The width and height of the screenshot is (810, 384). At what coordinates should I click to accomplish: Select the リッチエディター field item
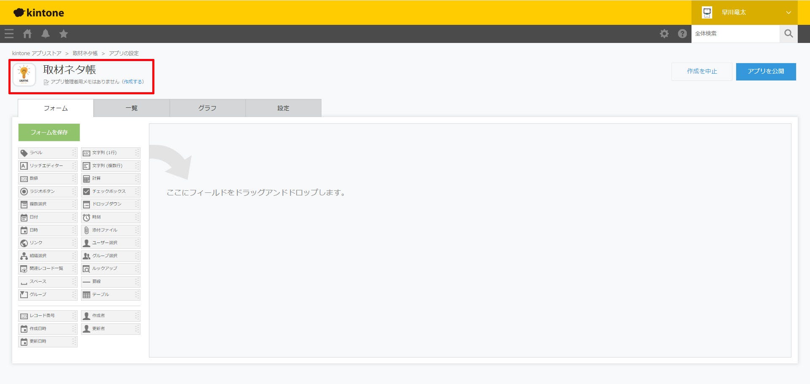[x=48, y=166]
